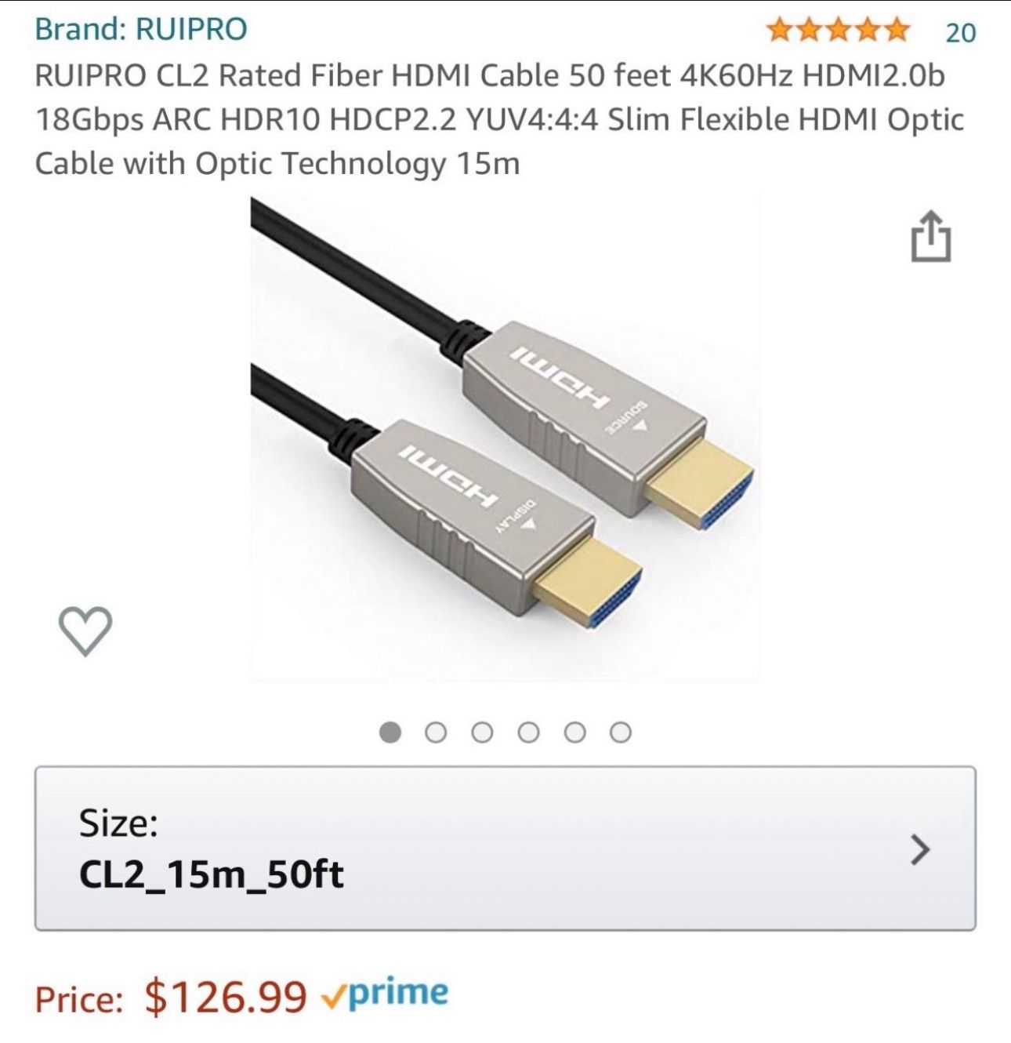Tap the share icon beside the product image
Viewport: 1011px width, 1043px height.
click(930, 236)
